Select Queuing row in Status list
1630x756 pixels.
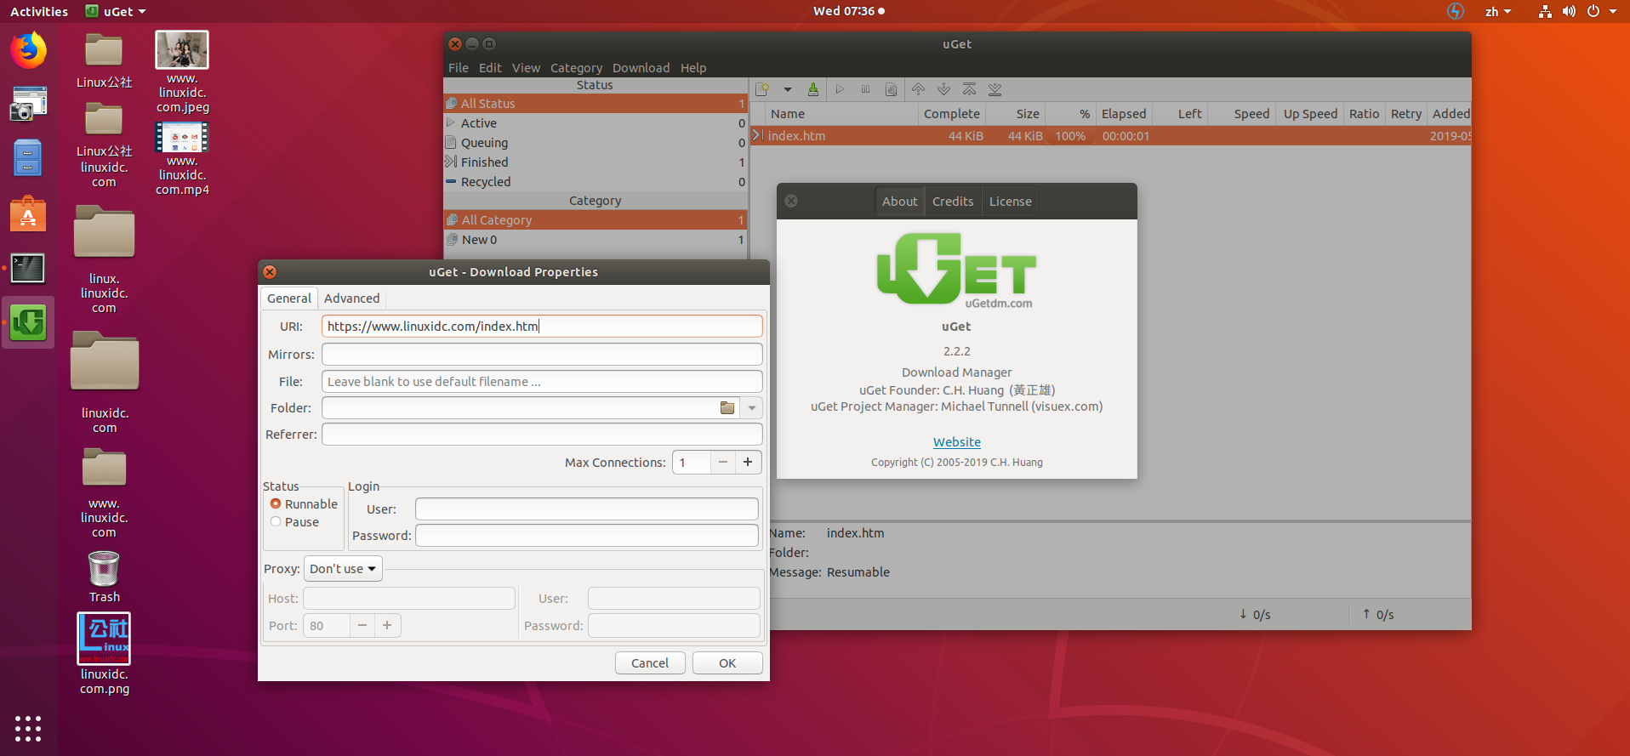[x=596, y=143]
